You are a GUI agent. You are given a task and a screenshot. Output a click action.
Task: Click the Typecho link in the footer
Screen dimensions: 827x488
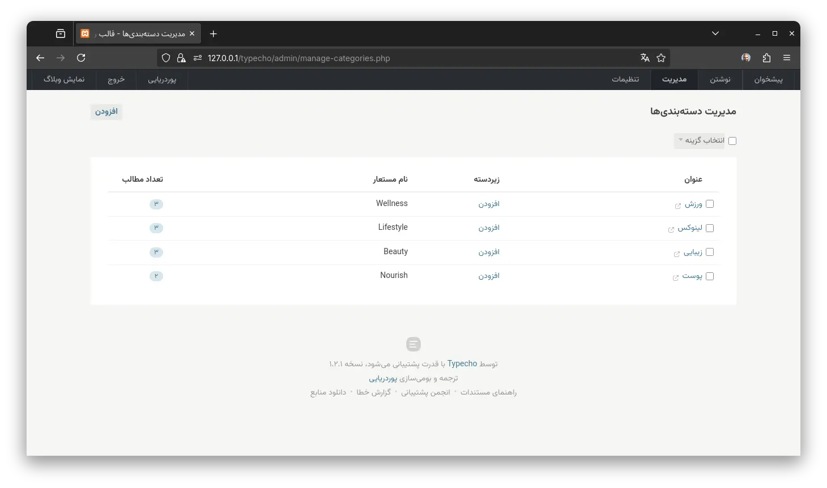point(462,363)
